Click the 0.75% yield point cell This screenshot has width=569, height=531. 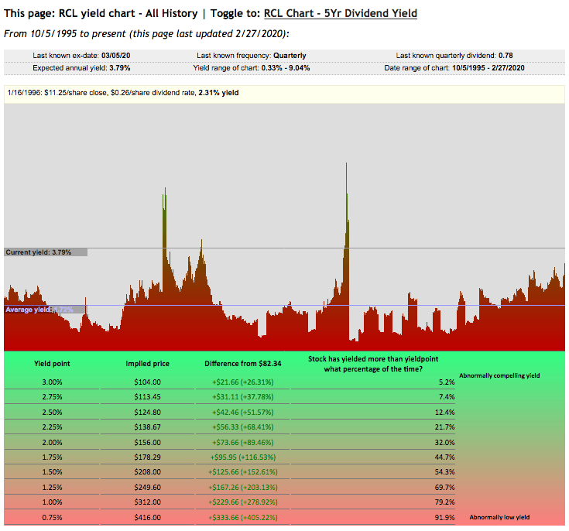[x=52, y=518]
